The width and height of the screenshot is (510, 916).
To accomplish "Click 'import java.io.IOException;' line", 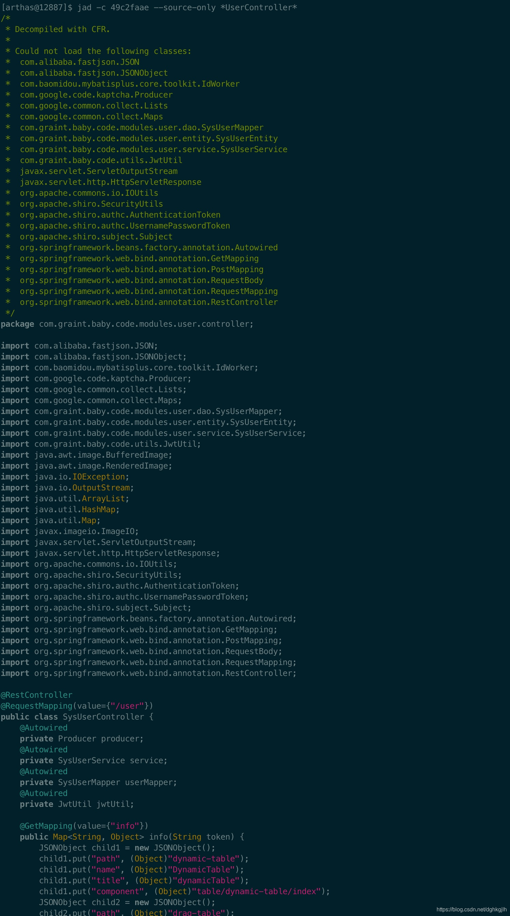I will click(x=65, y=477).
